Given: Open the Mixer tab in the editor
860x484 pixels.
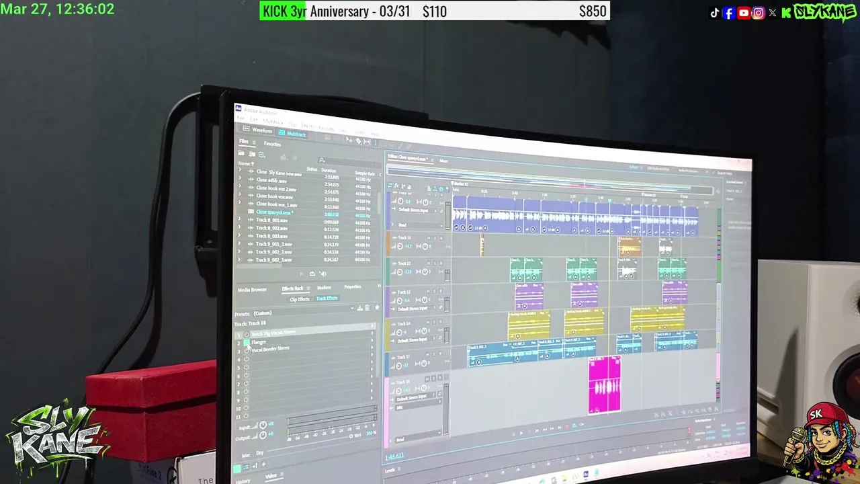Looking at the screenshot, I should [443, 161].
